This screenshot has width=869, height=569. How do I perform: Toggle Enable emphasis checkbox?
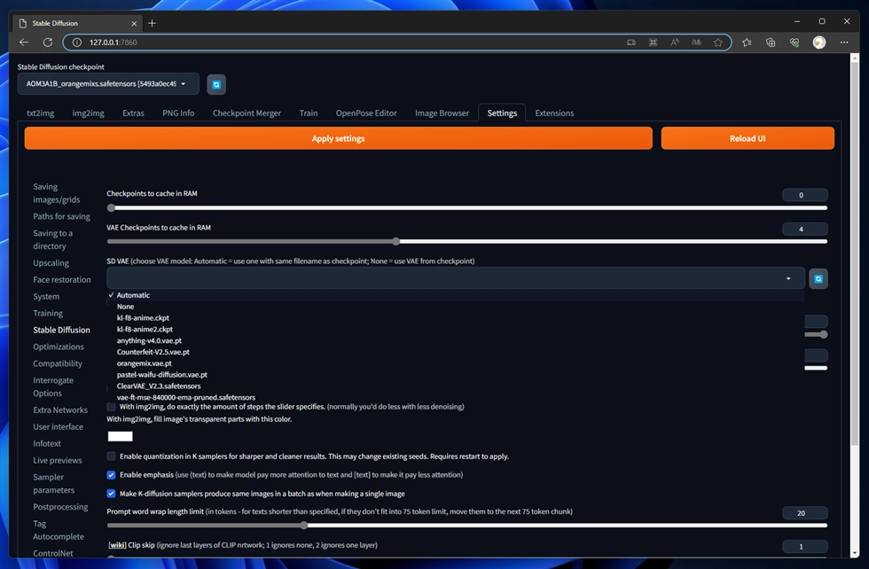pos(112,475)
